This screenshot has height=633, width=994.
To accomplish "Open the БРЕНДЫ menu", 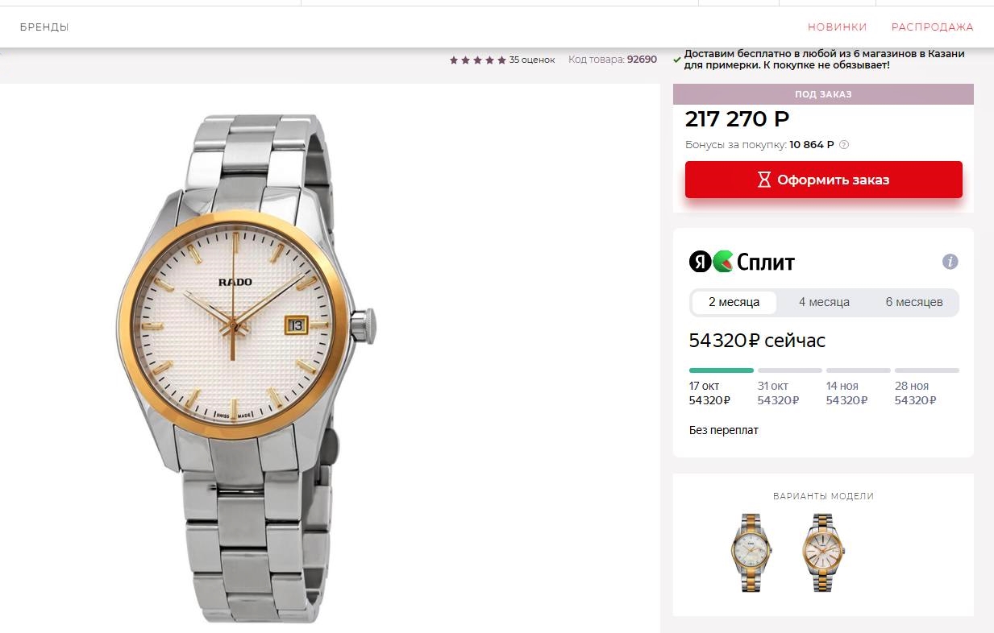I will tap(44, 27).
